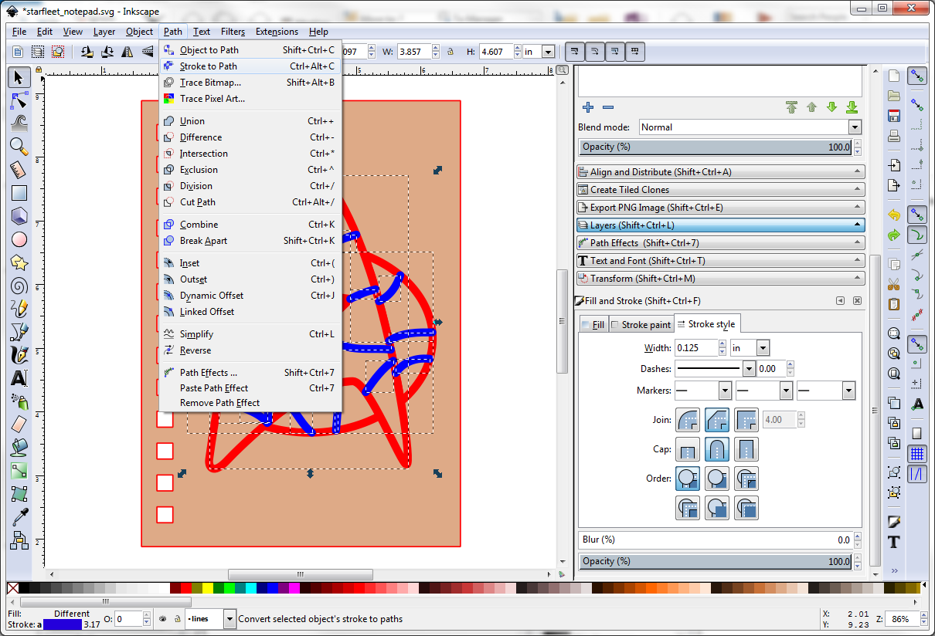Viewport: 935px width, 636px height.
Task: Select the bevel join button
Action: (x=717, y=420)
